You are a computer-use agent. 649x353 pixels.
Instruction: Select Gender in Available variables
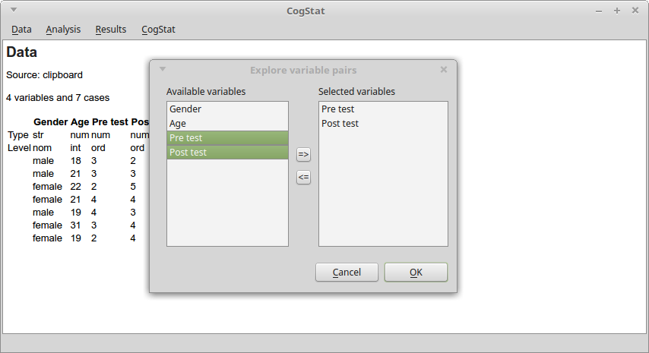pyautogui.click(x=227, y=109)
